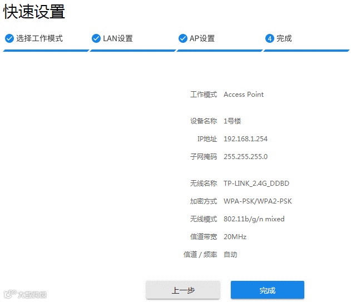Open the LAN设置 step
351x302 pixels.
click(118, 38)
